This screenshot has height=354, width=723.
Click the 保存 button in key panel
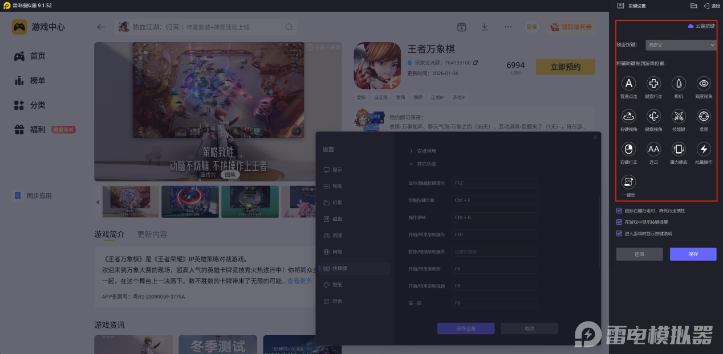[693, 254]
